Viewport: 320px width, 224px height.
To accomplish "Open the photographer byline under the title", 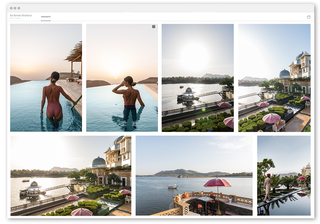I will pyautogui.click(x=15, y=18).
